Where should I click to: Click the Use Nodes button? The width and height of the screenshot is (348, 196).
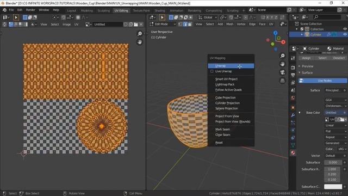pos(322,81)
